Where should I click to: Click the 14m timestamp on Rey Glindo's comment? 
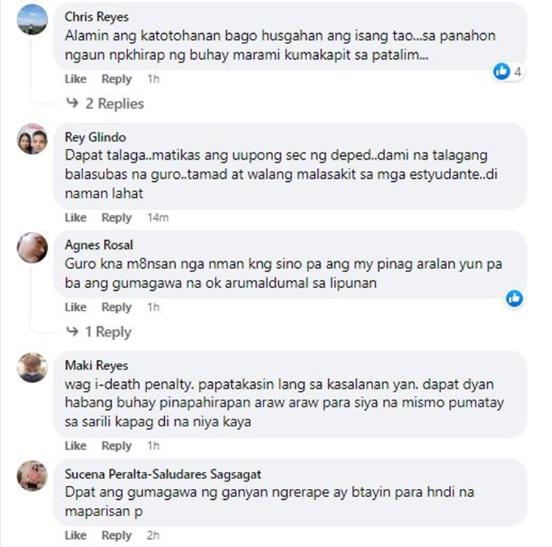(x=158, y=218)
